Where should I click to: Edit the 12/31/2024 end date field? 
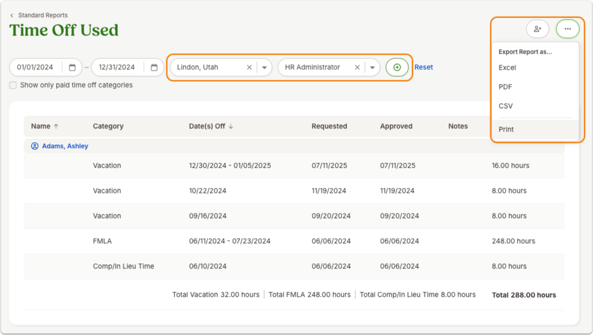(117, 67)
